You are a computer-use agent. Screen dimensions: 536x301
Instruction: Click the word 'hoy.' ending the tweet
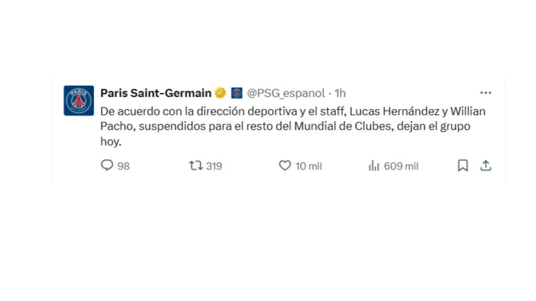pos(110,142)
